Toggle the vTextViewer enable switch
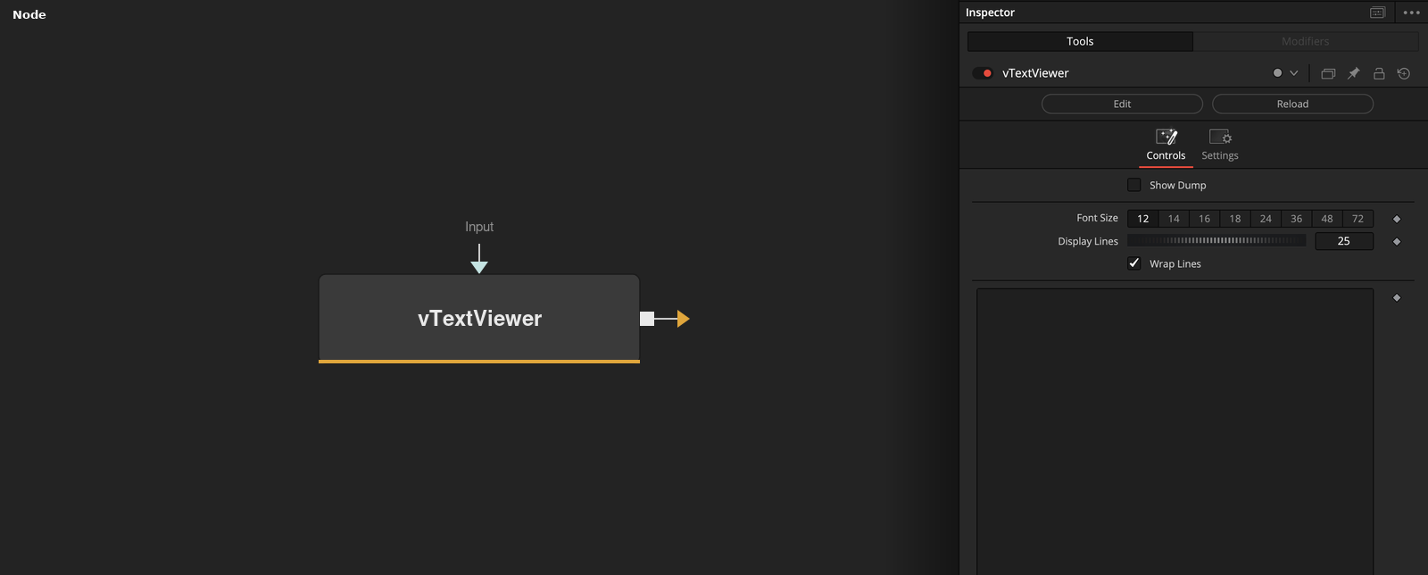Viewport: 1428px width, 575px height. coord(983,73)
